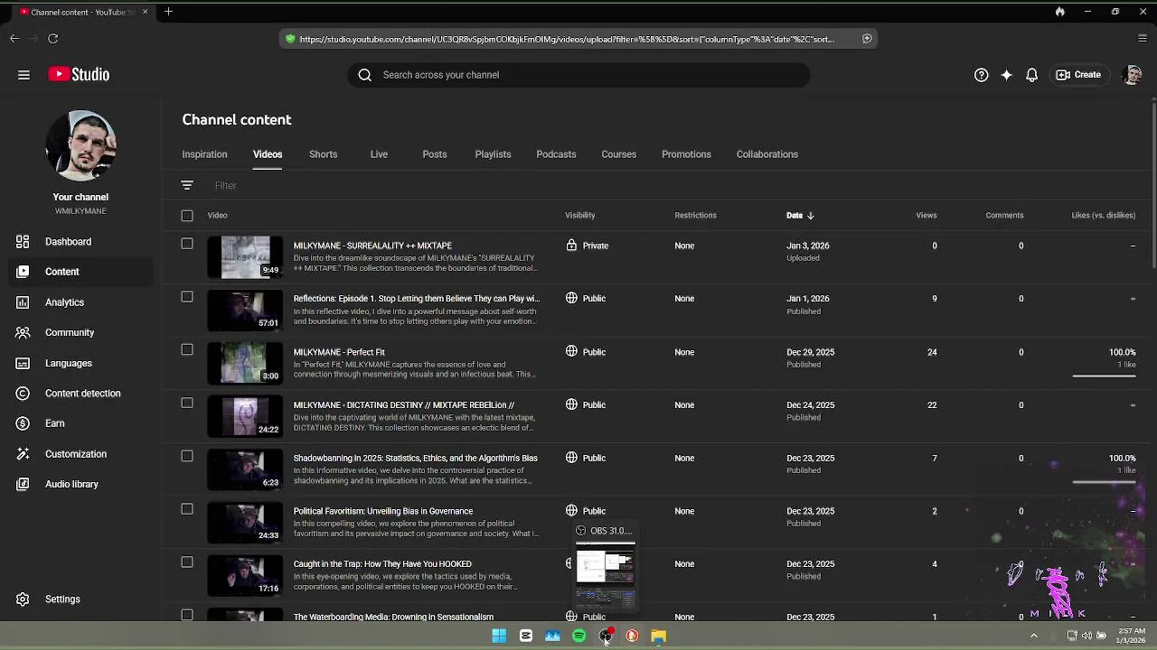Switch to the Shorts tab
This screenshot has width=1157, height=650.
323,154
